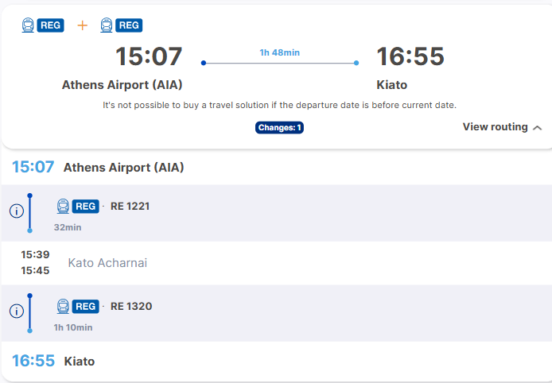Click the View routing label
The height and width of the screenshot is (383, 552).
495,127
